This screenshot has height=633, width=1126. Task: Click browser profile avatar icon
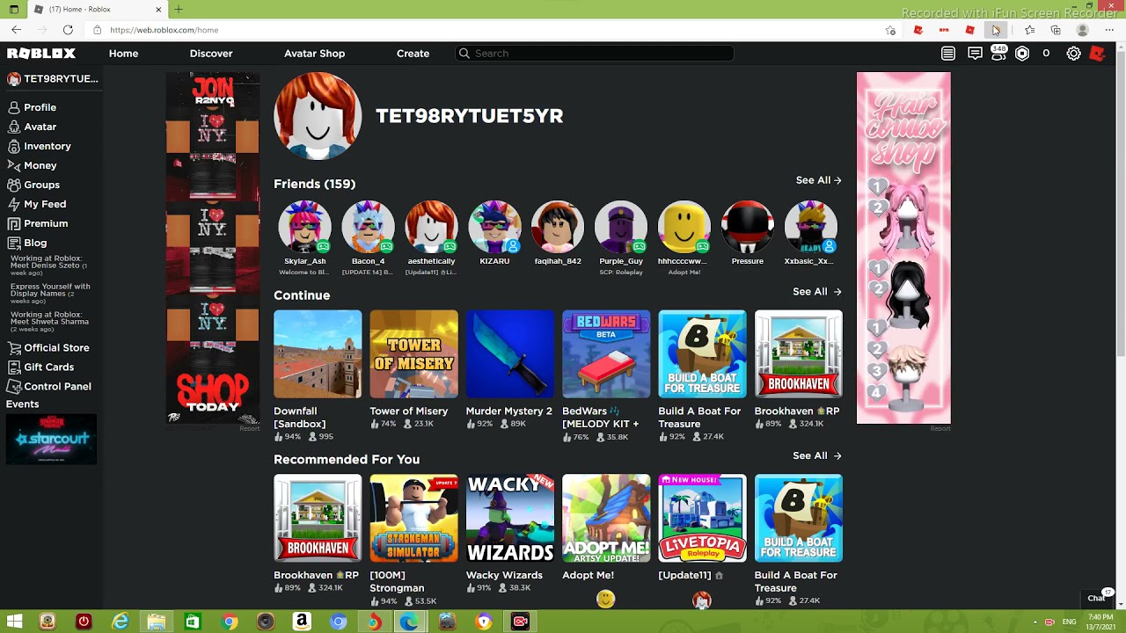(1083, 30)
